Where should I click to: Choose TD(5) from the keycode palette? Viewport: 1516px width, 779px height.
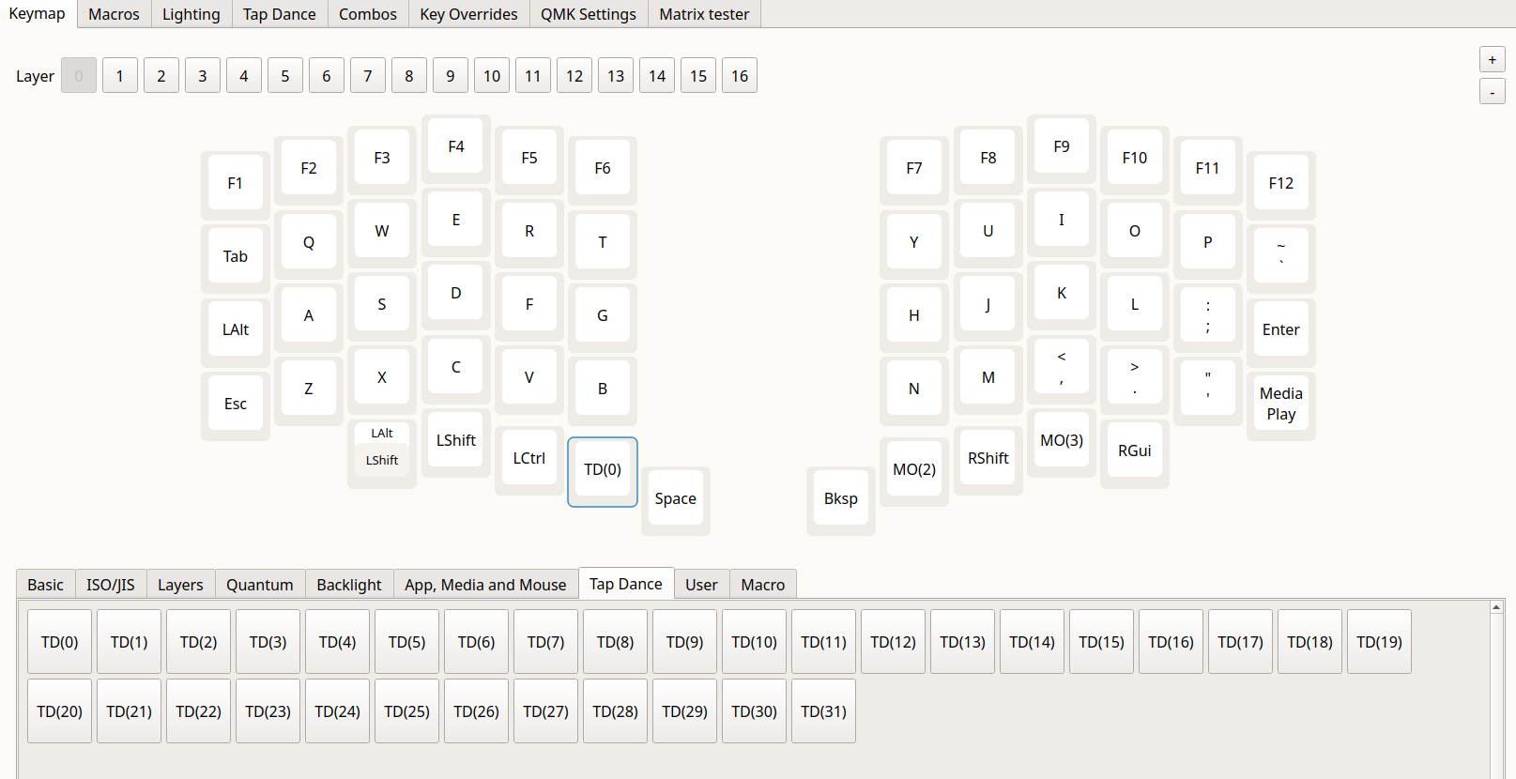click(406, 642)
